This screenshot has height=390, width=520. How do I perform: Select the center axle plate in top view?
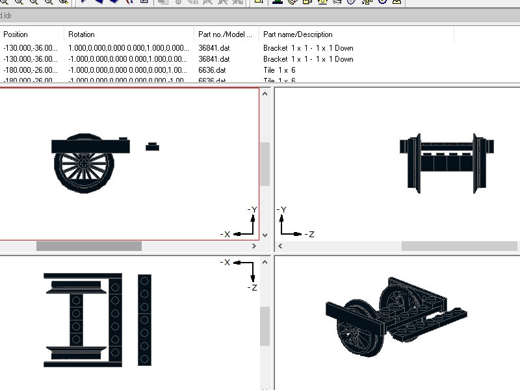point(76,320)
